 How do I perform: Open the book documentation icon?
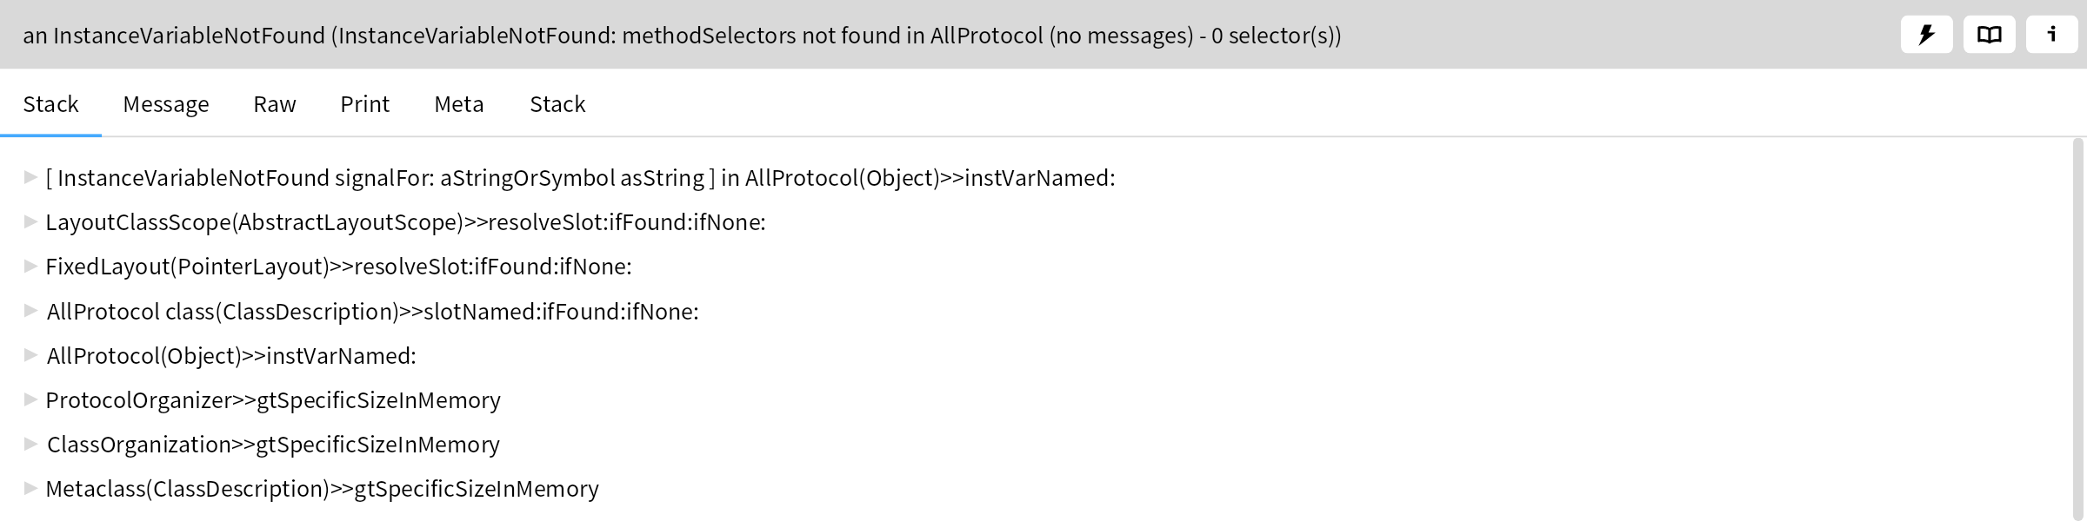pos(1990,35)
